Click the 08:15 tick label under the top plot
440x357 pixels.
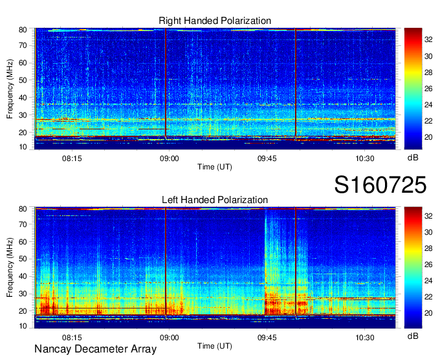pyautogui.click(x=72, y=158)
